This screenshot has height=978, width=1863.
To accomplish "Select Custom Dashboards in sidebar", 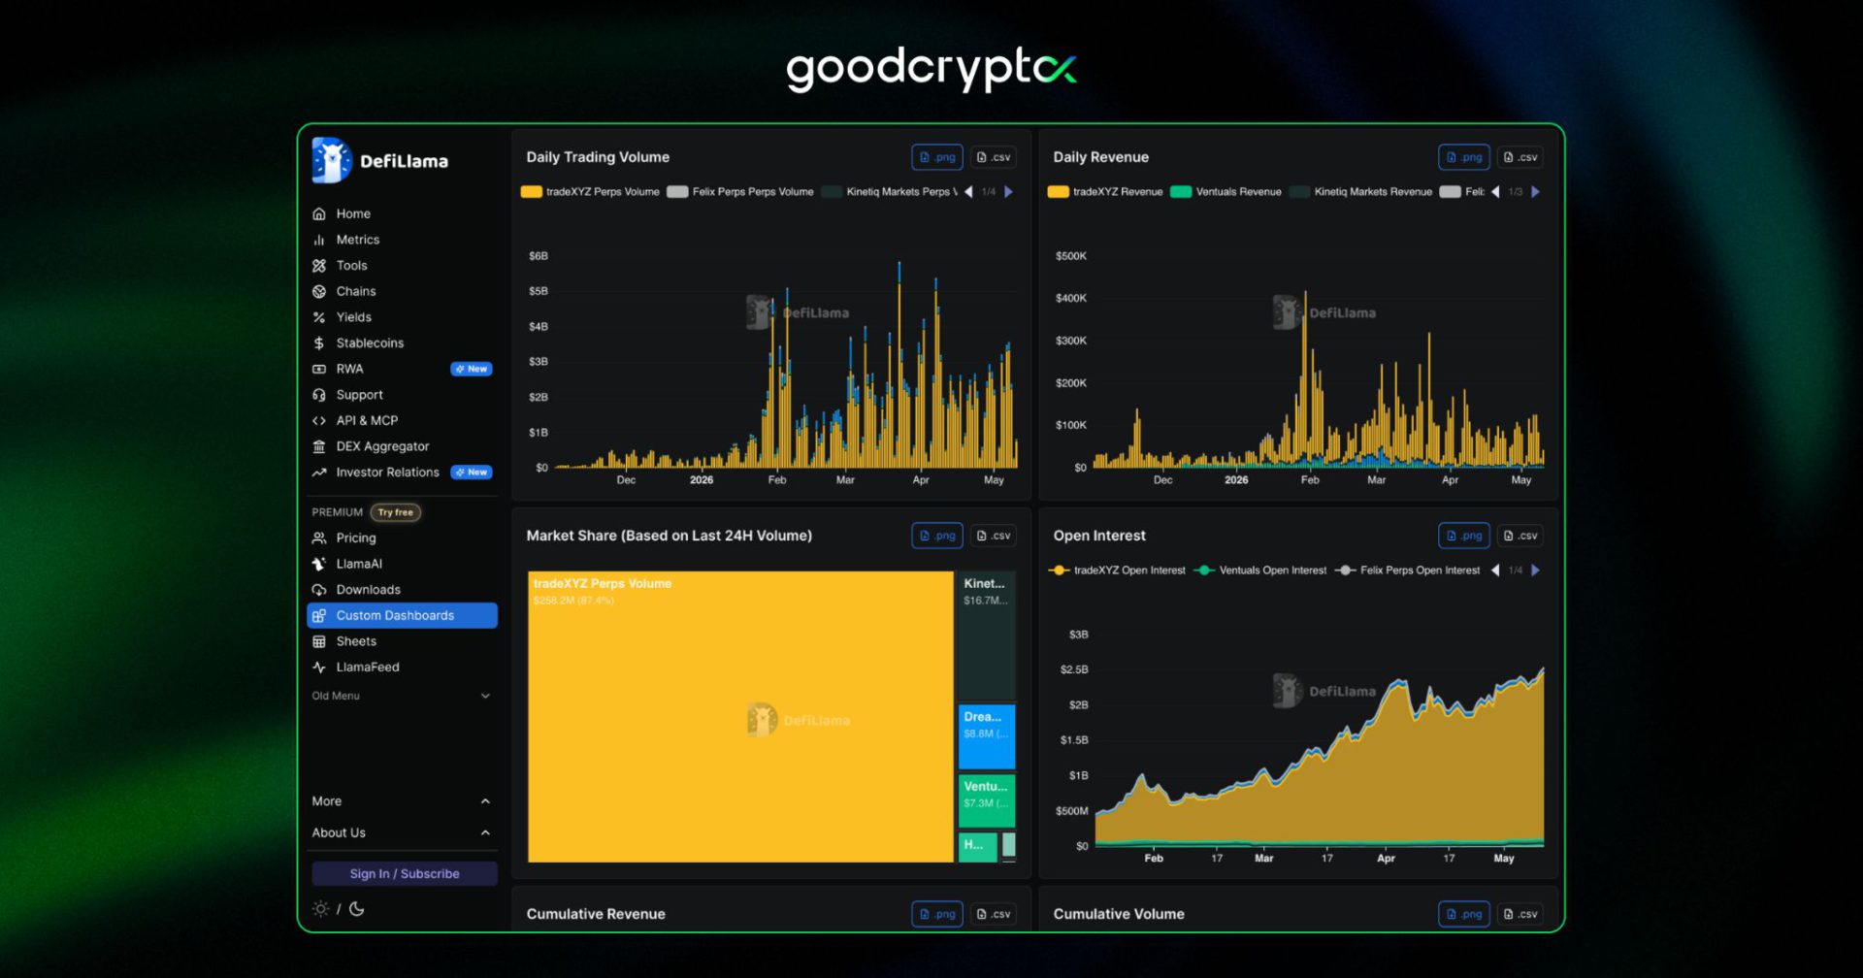I will pos(402,615).
